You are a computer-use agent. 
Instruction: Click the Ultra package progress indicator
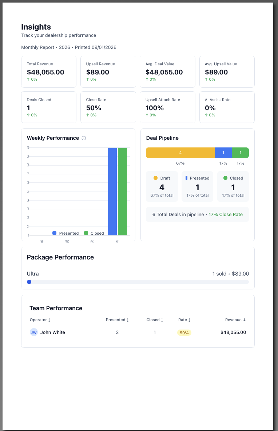point(29,282)
